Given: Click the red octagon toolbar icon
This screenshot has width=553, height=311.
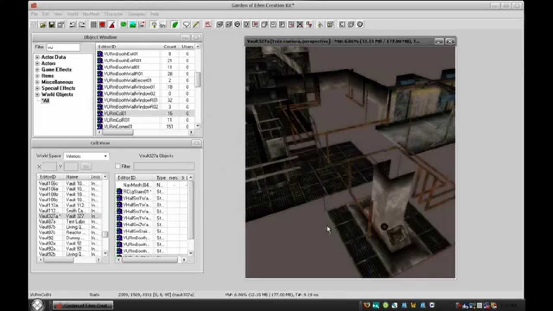Looking at the screenshot, I should tap(102, 25).
